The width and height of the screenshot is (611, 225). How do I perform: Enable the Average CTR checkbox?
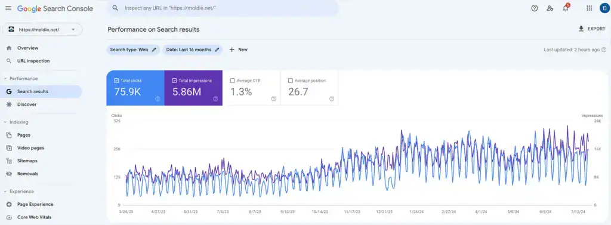pyautogui.click(x=232, y=81)
